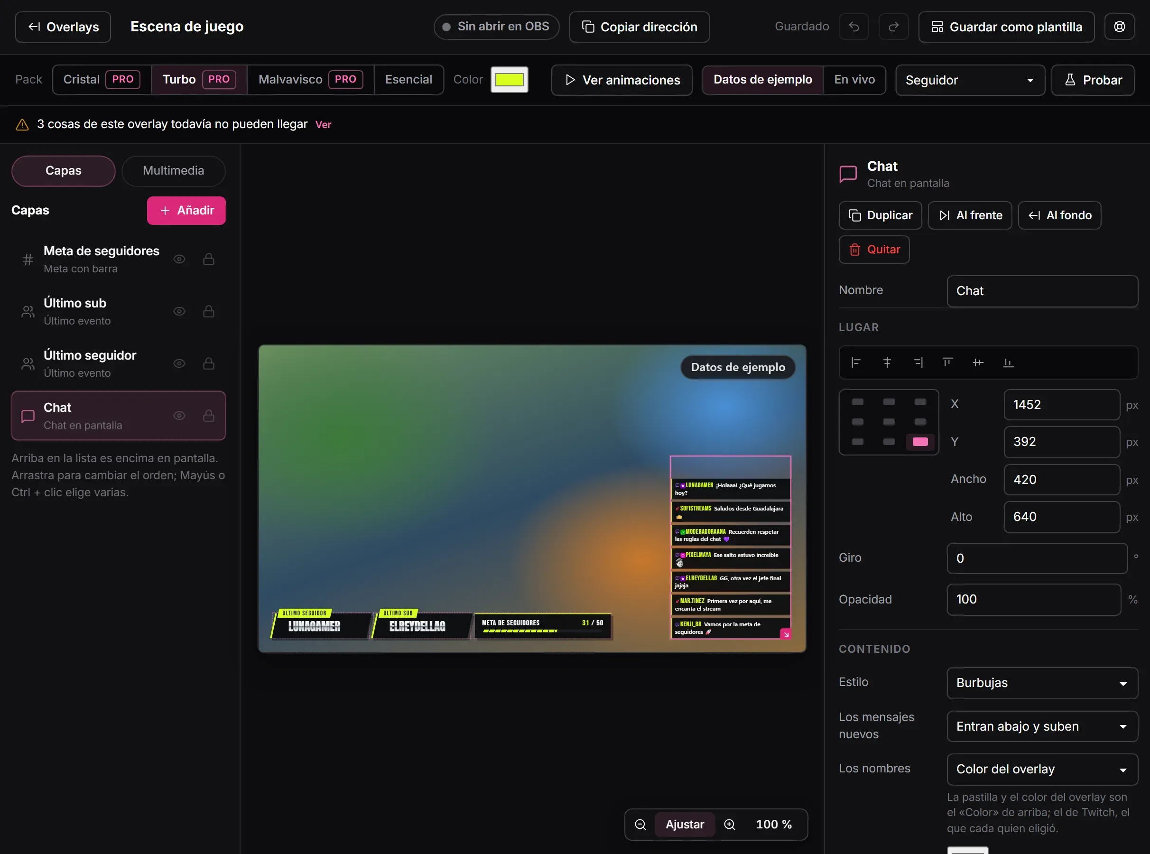
Task: Hide the Último seguidor layer
Action: coord(179,363)
